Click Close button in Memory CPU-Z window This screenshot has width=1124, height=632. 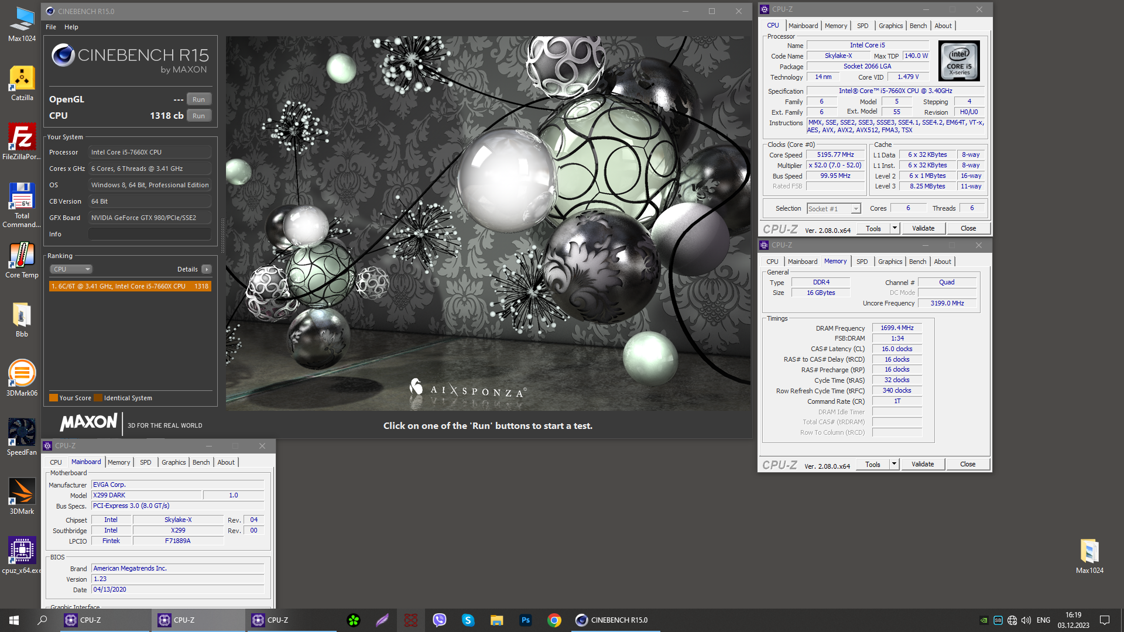968,464
